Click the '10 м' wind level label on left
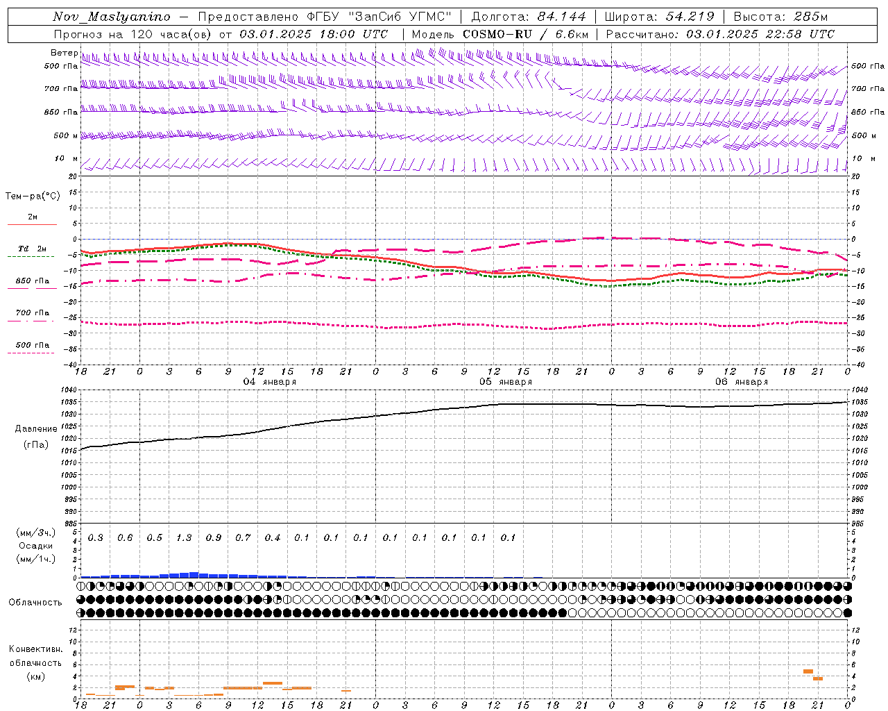Image resolution: width=888 pixels, height=711 pixels. (x=66, y=159)
